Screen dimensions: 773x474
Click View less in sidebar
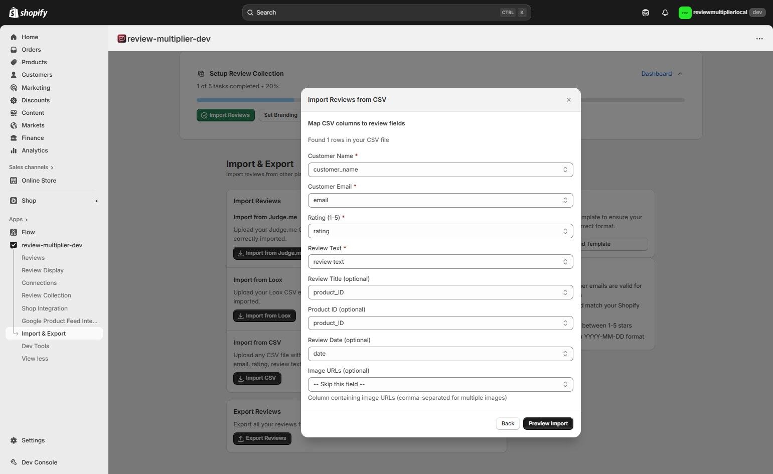(x=35, y=359)
